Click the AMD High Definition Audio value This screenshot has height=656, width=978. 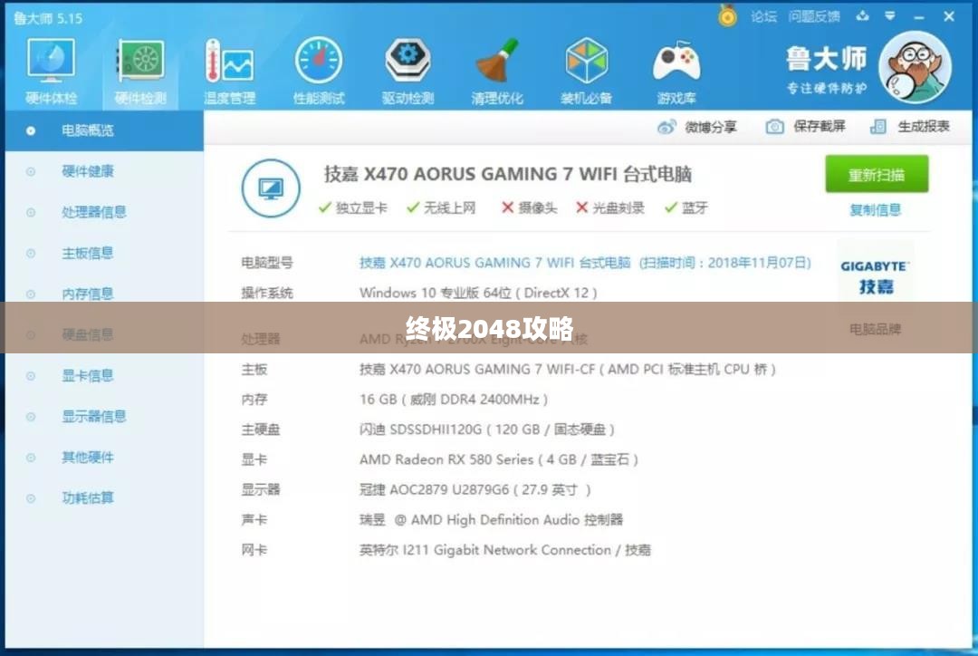click(x=492, y=519)
